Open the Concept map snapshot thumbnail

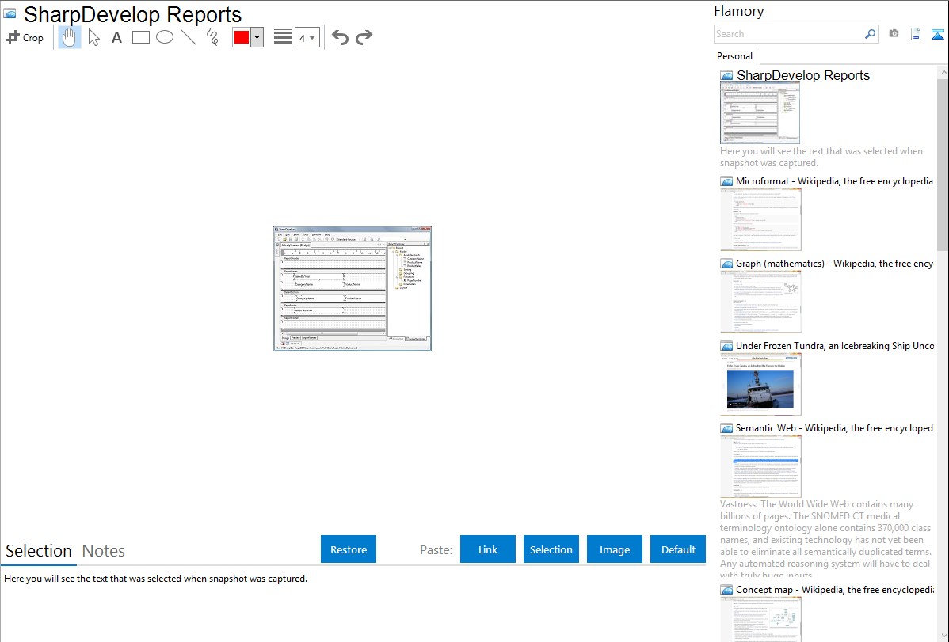tap(760, 619)
